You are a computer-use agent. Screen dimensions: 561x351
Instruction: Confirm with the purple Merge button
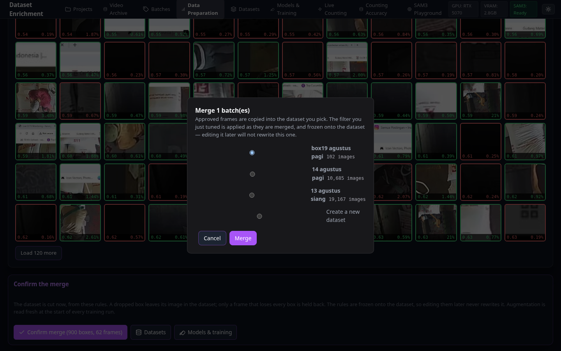click(243, 238)
